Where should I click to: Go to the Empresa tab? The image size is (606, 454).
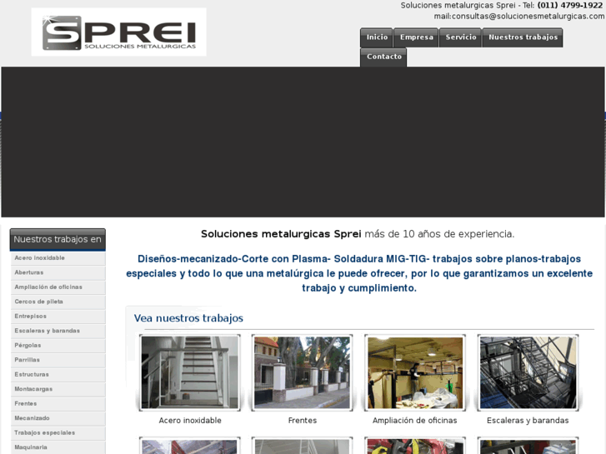click(416, 37)
